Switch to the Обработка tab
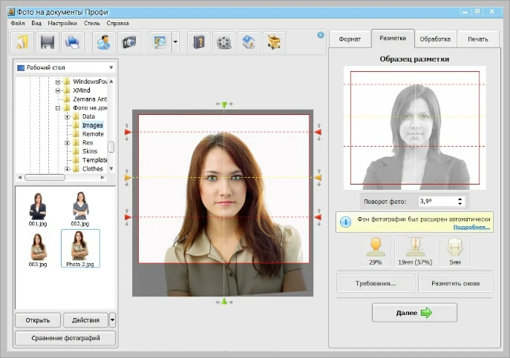Screen dimensions: 510x358 click(x=435, y=39)
